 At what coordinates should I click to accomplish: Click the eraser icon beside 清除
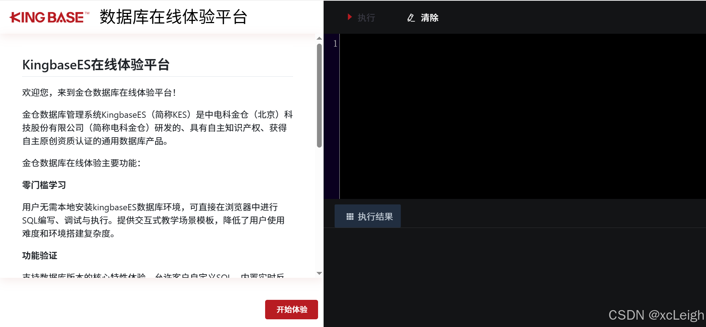point(411,18)
